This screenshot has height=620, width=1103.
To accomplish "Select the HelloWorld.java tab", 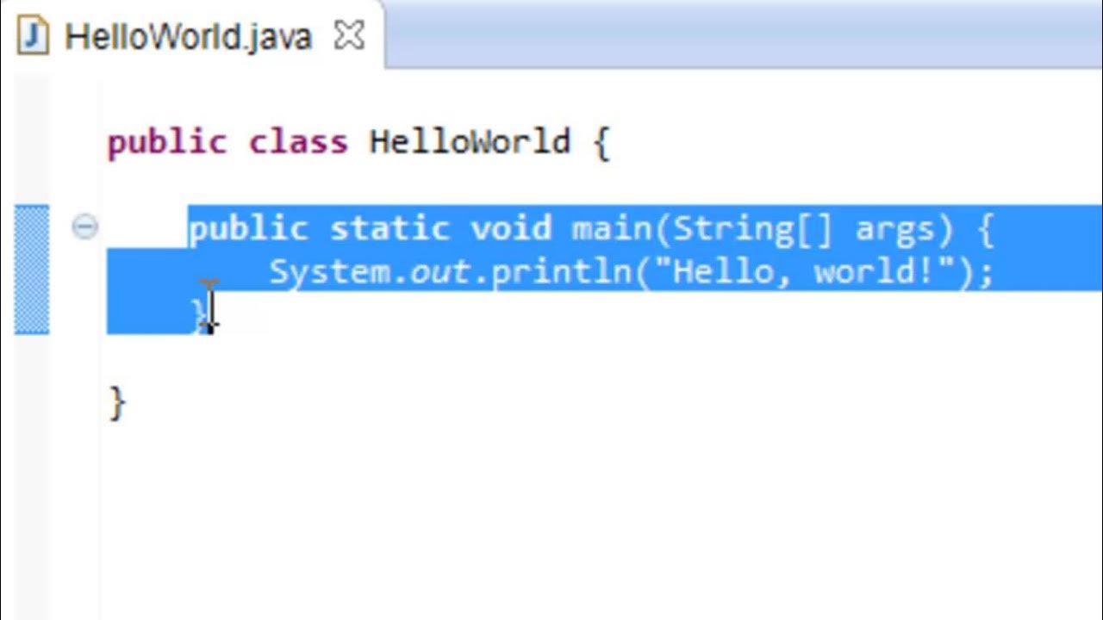I will click(188, 36).
